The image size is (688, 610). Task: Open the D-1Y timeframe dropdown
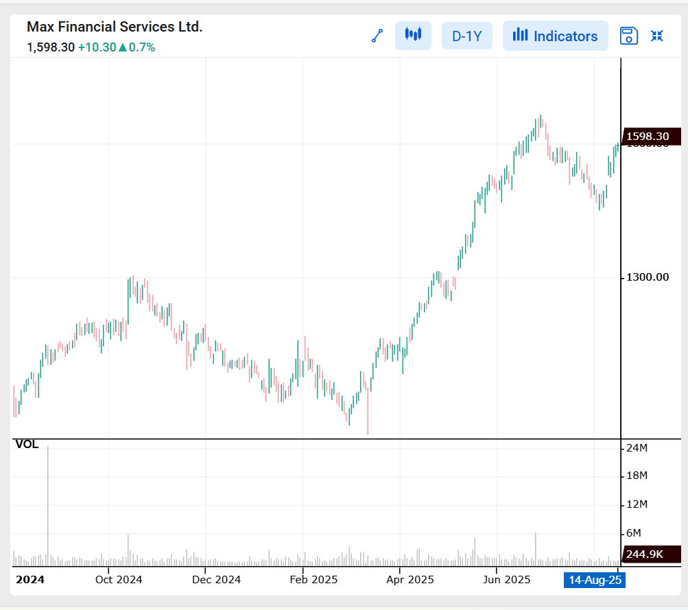pos(467,36)
